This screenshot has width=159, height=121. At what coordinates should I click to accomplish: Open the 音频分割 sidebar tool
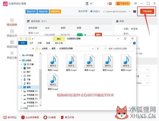(x=12, y=55)
